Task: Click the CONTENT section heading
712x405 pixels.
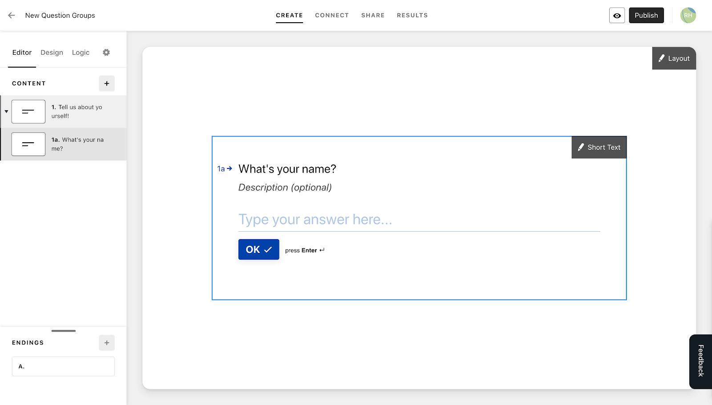Action: tap(29, 84)
